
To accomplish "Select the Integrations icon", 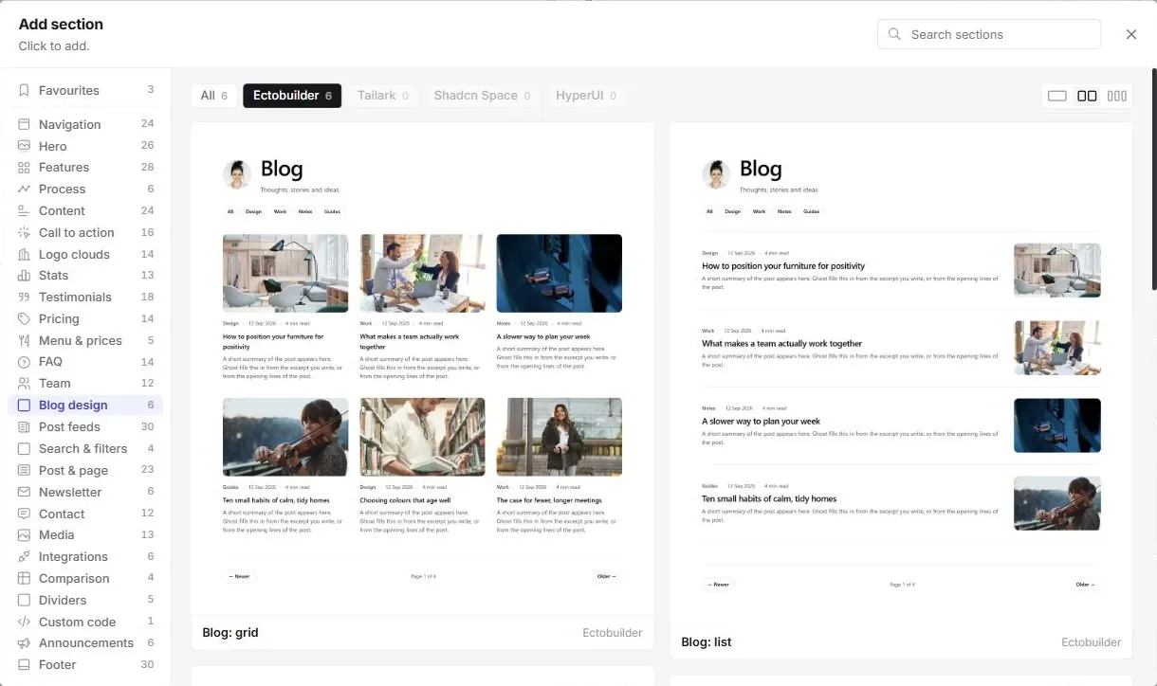I will [x=24, y=556].
